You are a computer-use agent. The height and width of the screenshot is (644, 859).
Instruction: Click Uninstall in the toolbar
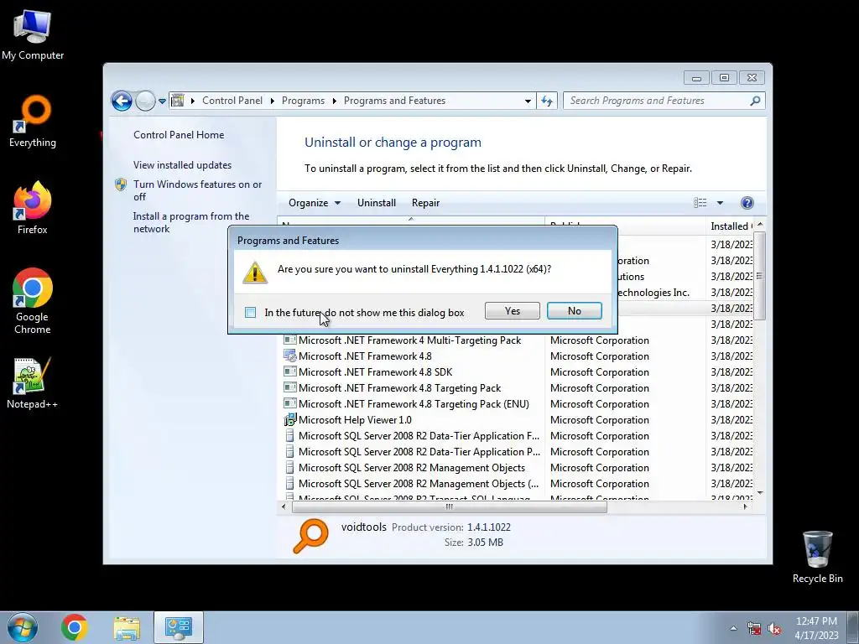377,203
